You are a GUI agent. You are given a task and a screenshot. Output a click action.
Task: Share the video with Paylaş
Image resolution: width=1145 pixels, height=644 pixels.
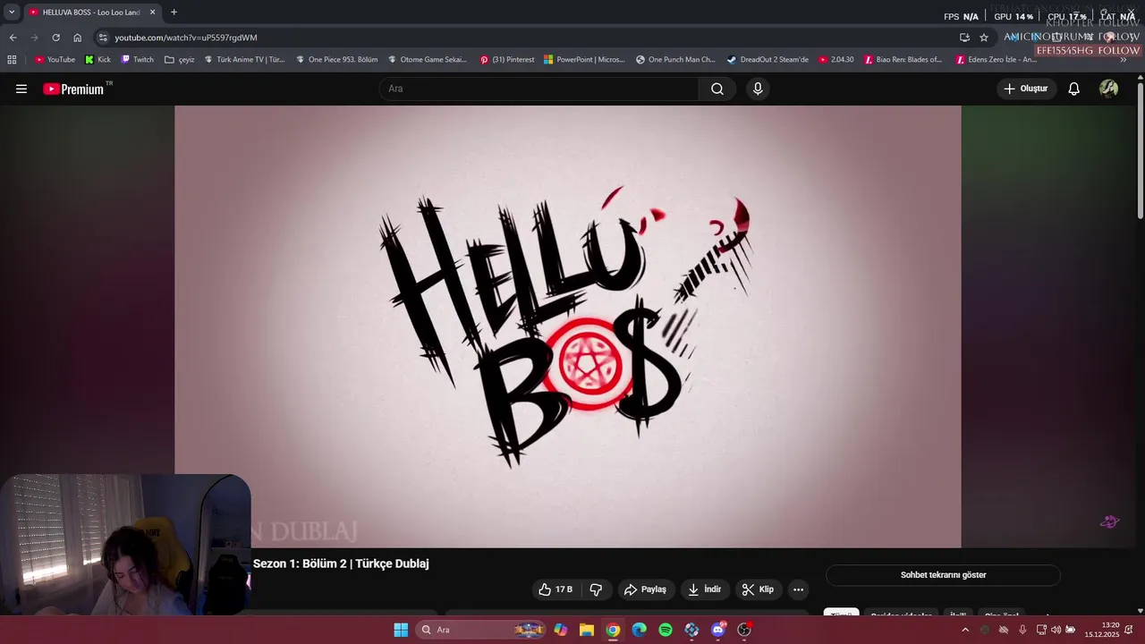[645, 589]
